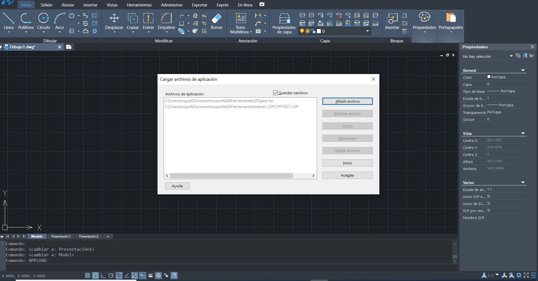Open the Herramientas ribbon tab

point(139,5)
